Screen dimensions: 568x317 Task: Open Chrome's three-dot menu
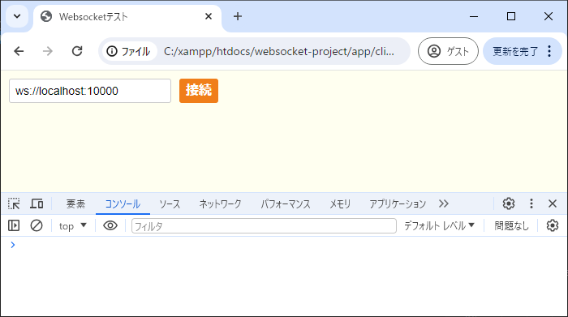click(549, 51)
